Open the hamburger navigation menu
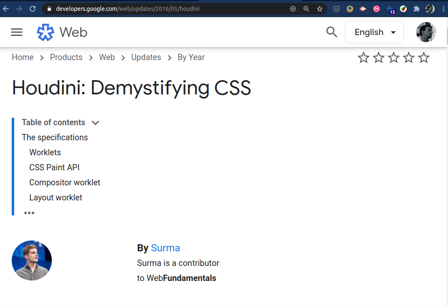The height and width of the screenshot is (306, 448). [x=17, y=32]
